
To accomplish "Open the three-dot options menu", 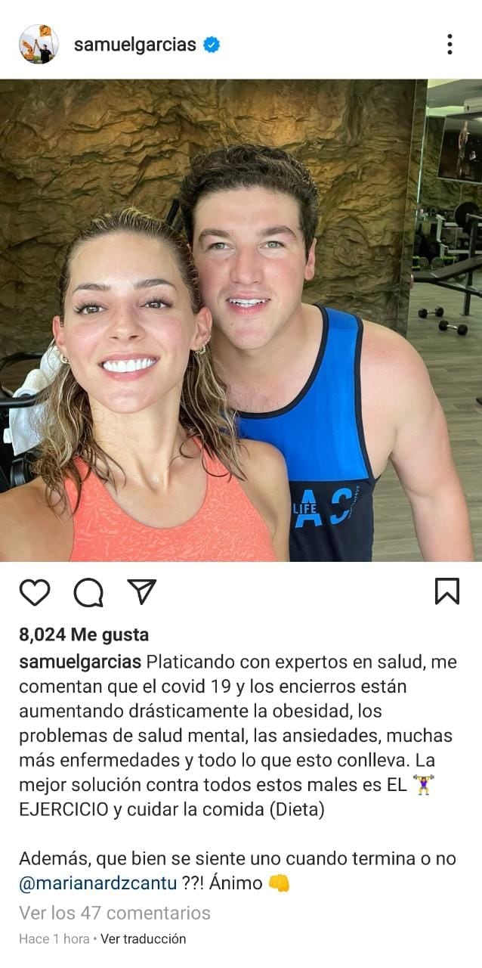I will (x=450, y=44).
